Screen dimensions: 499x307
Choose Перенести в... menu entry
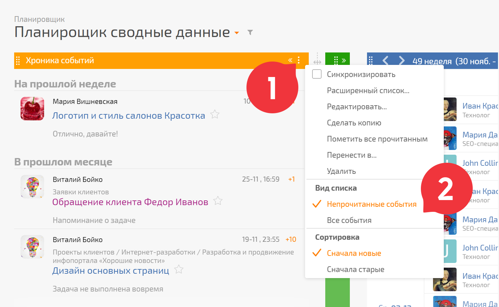pos(352,155)
